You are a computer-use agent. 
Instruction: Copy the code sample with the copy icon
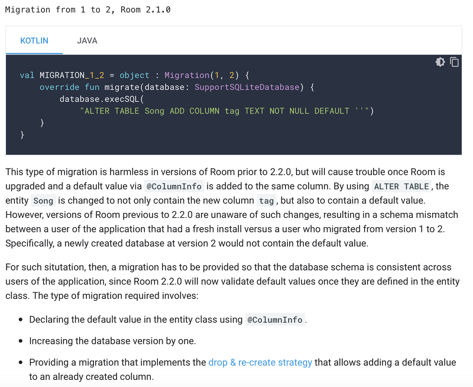455,62
